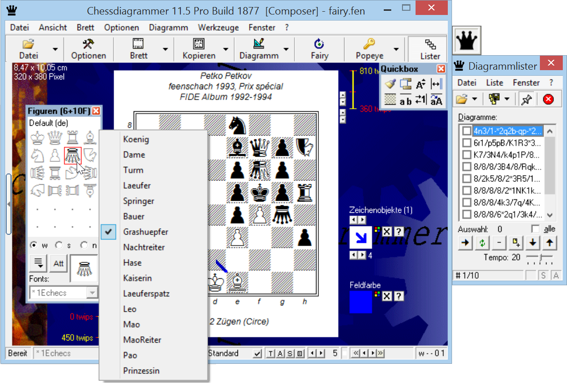
Task: Click the blue arrow Zeichenobjekt tile
Action: pyautogui.click(x=361, y=237)
